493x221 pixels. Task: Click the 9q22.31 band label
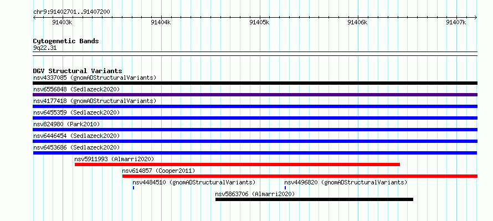[45, 48]
